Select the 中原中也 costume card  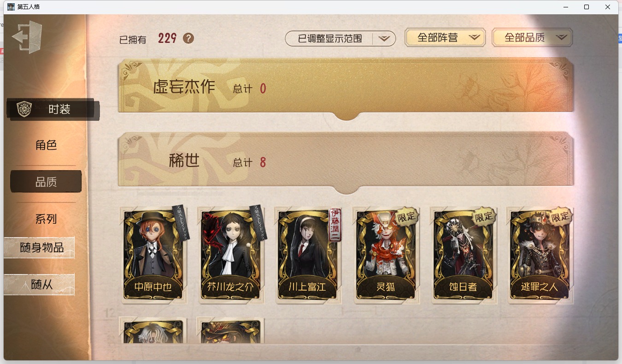[153, 255]
